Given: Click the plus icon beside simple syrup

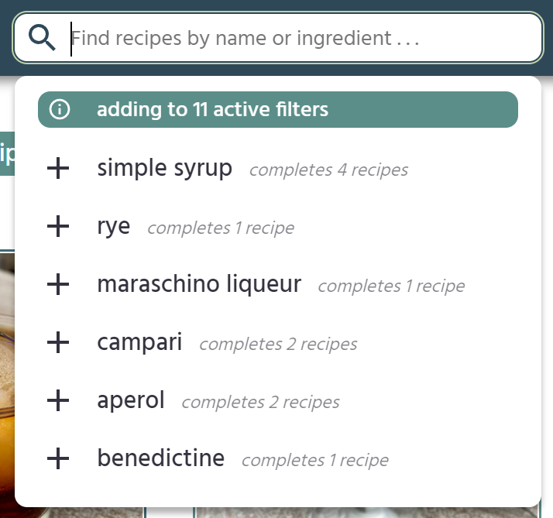Looking at the screenshot, I should [x=58, y=169].
